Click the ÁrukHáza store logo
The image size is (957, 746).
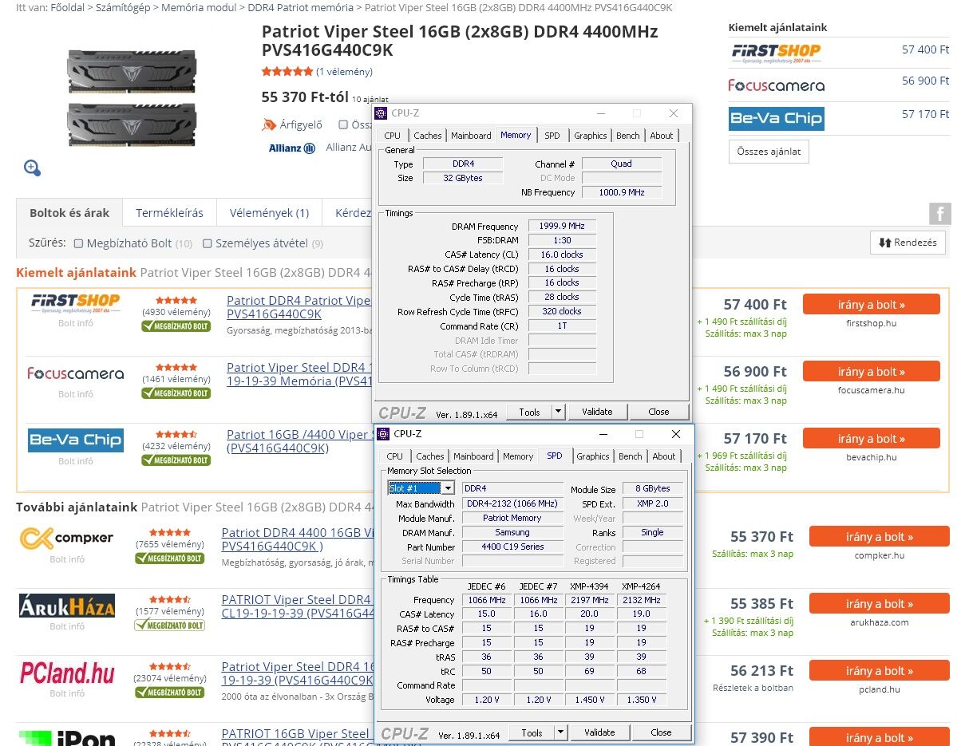(x=66, y=606)
